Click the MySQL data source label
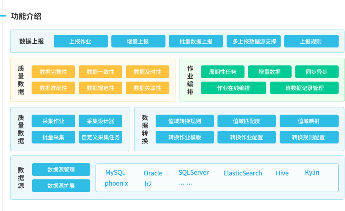Viewport: 345px width, 211px height. click(x=115, y=173)
